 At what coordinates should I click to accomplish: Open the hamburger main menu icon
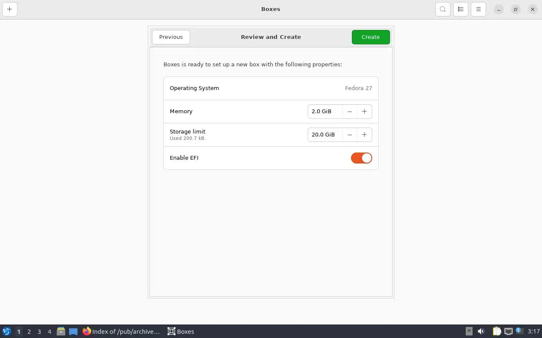pos(478,9)
